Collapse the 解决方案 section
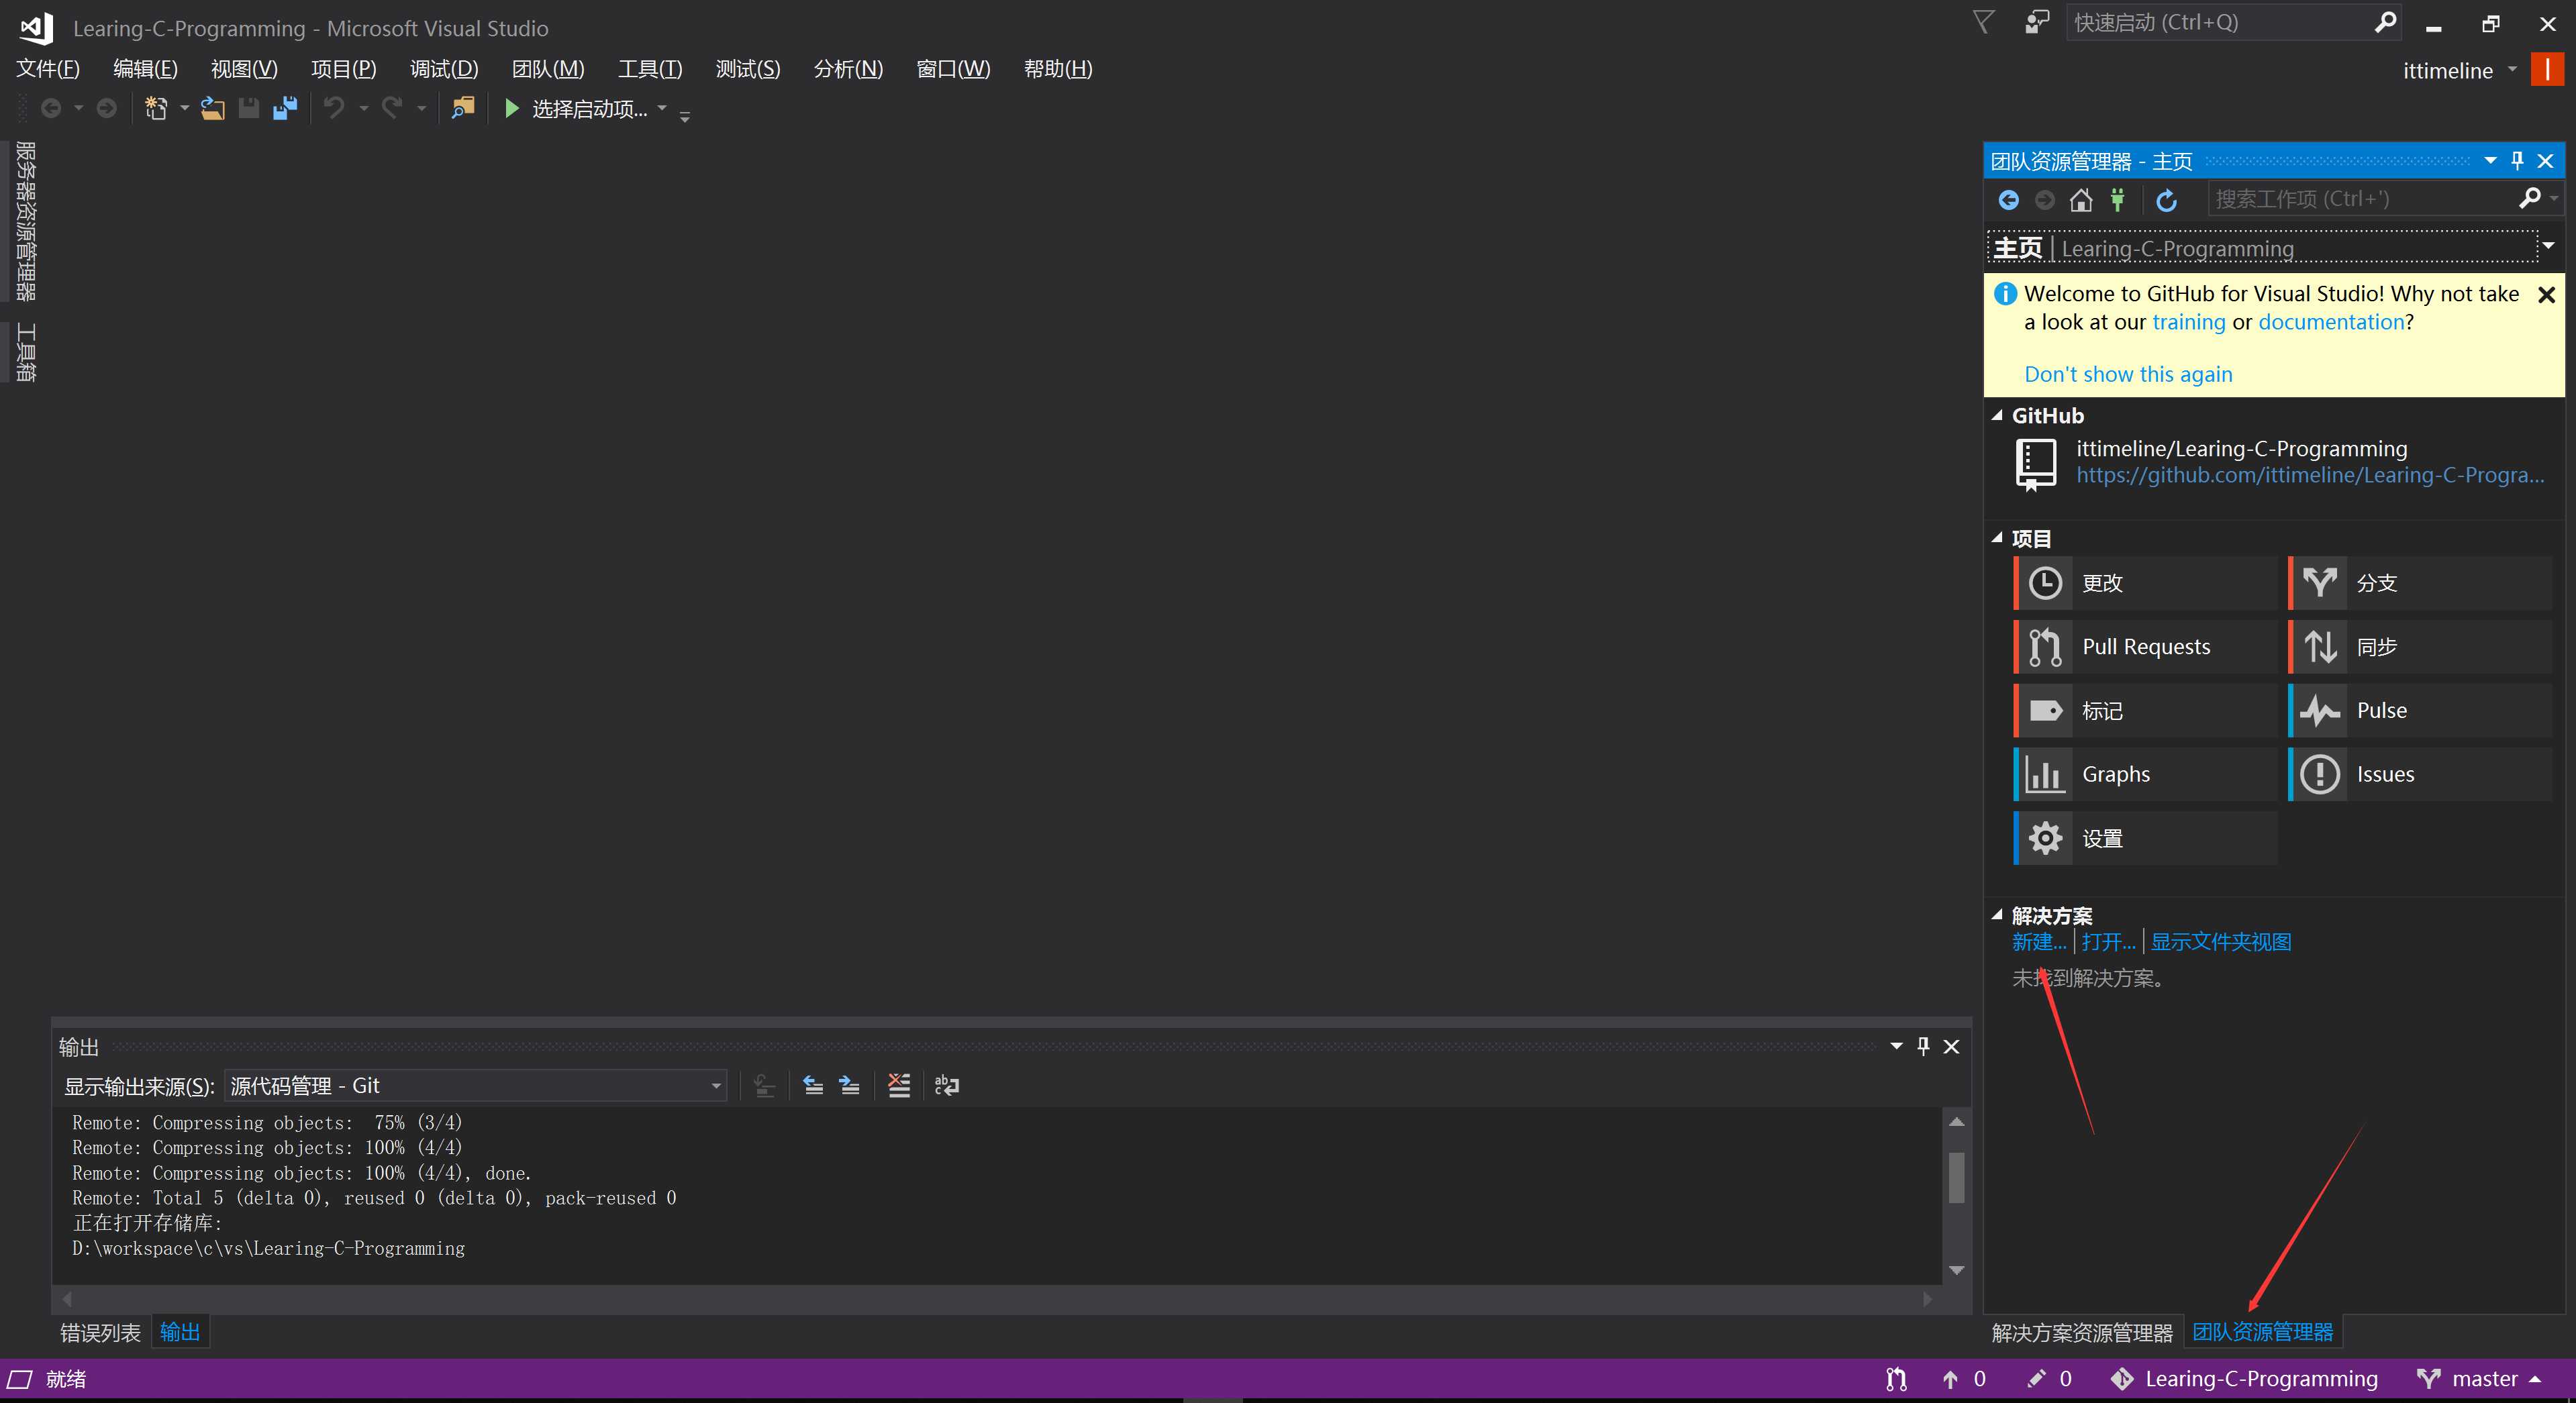Screen dimensions: 2576x1403 pos(1997,915)
